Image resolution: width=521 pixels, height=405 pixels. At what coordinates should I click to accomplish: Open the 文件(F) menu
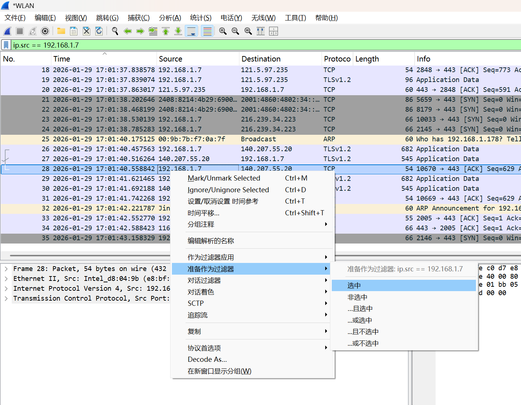15,18
